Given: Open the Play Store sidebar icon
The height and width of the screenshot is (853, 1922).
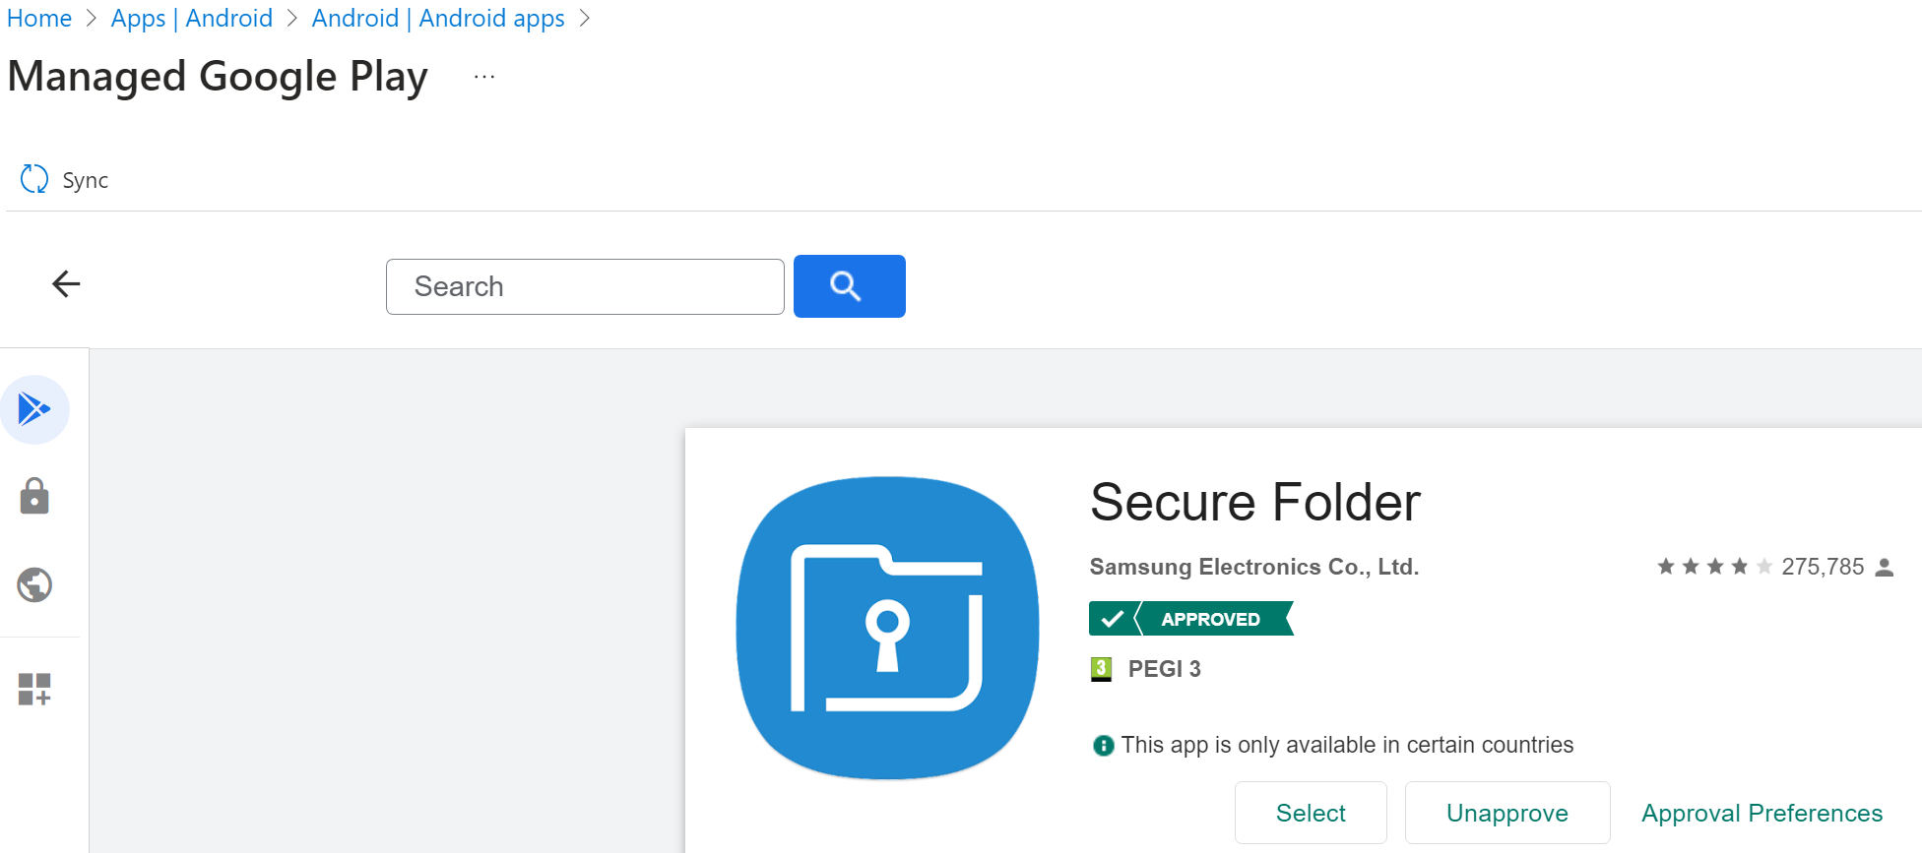Looking at the screenshot, I should (34, 409).
